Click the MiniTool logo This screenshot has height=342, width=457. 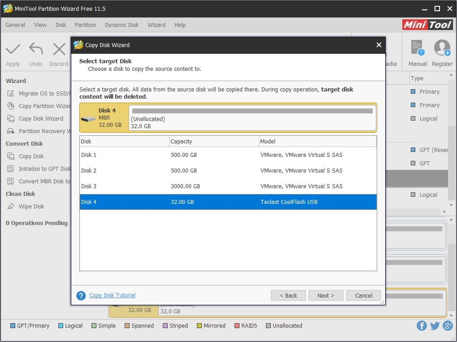coord(427,25)
